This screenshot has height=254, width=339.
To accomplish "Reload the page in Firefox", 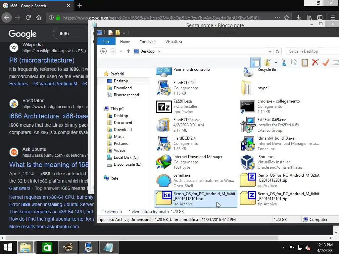I will tap(28, 18).
